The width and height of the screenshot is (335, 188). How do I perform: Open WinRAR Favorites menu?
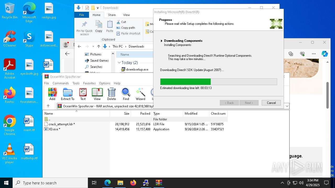[89, 83]
